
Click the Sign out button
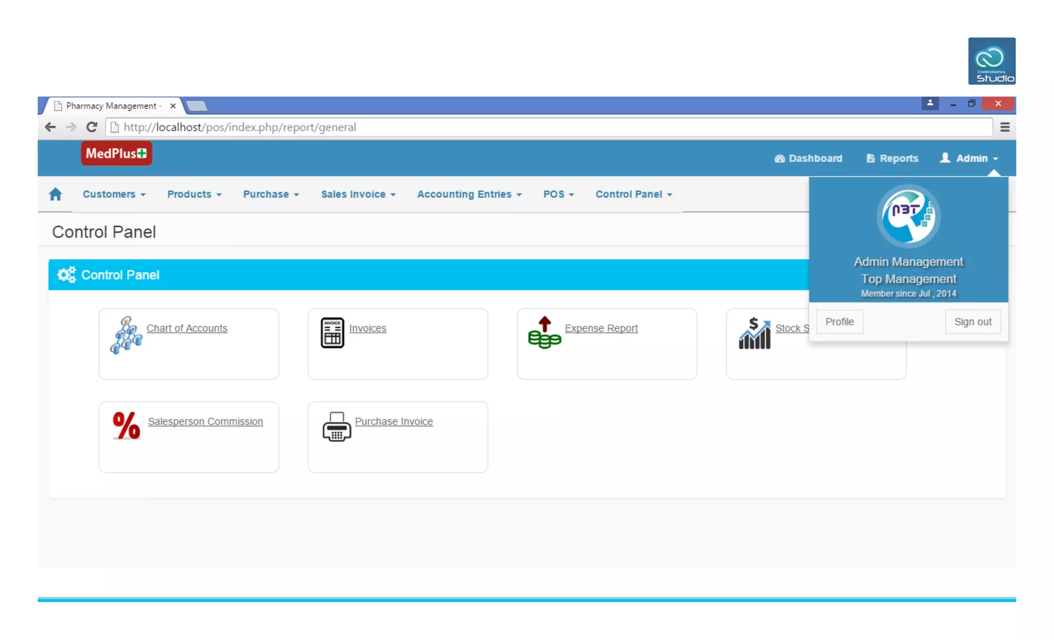972,322
